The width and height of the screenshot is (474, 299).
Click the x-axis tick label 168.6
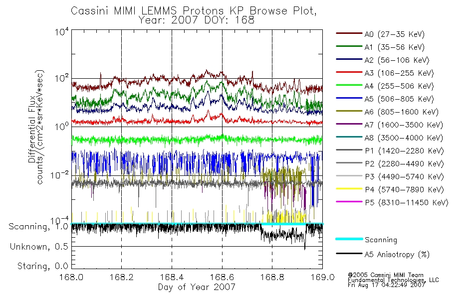(x=222, y=277)
